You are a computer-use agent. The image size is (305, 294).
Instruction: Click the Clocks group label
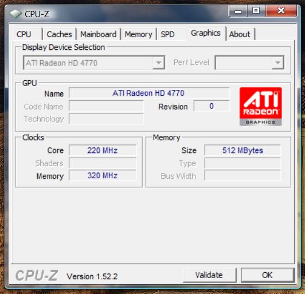click(x=33, y=138)
